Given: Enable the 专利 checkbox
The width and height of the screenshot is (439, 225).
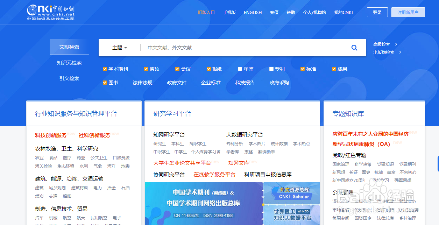Looking at the screenshot, I should pyautogui.click(x=271, y=69).
